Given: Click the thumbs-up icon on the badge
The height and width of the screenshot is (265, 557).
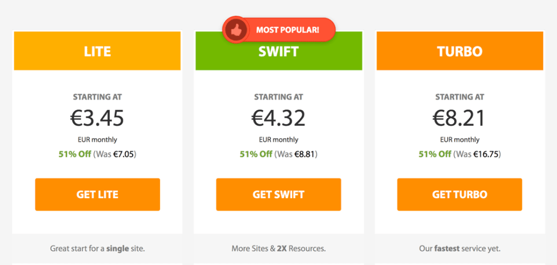Looking at the screenshot, I should coord(236,30).
